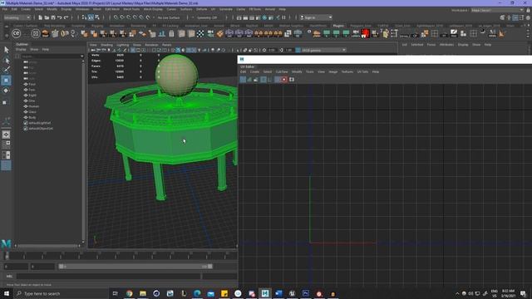532x299 pixels.
Task: Click the red dot icon in UV Editor toolbar
Action: pos(284,80)
